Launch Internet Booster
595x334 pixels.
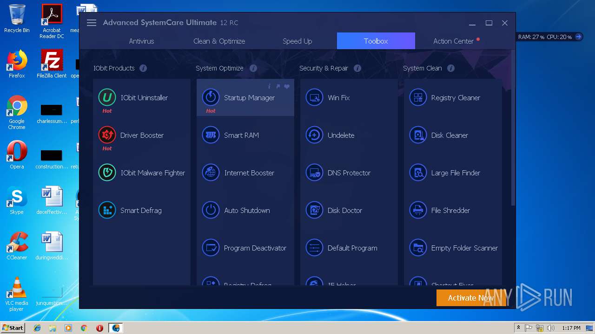(x=245, y=173)
